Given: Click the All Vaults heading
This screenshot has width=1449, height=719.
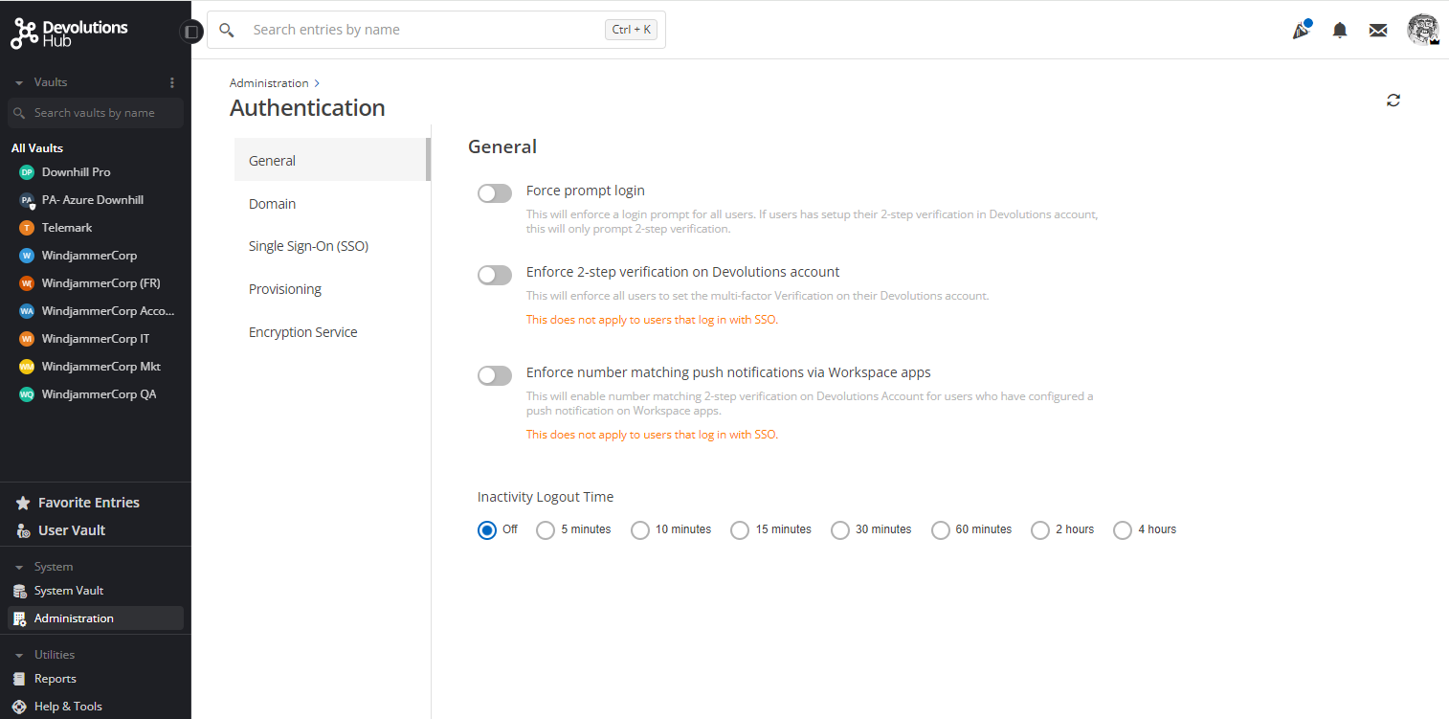Looking at the screenshot, I should 37,148.
